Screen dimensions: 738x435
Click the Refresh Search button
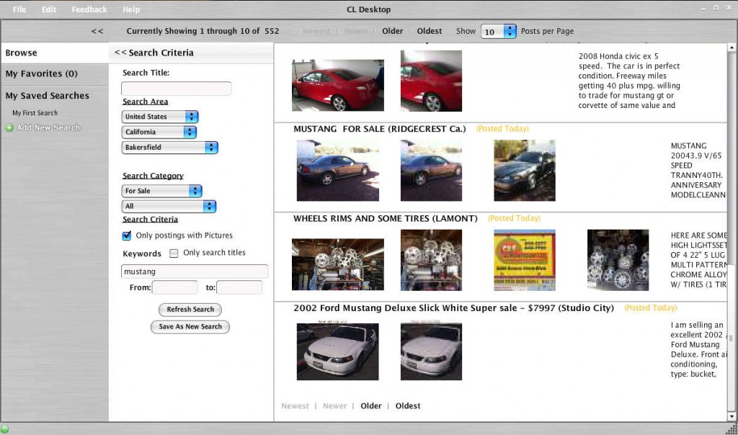point(190,310)
